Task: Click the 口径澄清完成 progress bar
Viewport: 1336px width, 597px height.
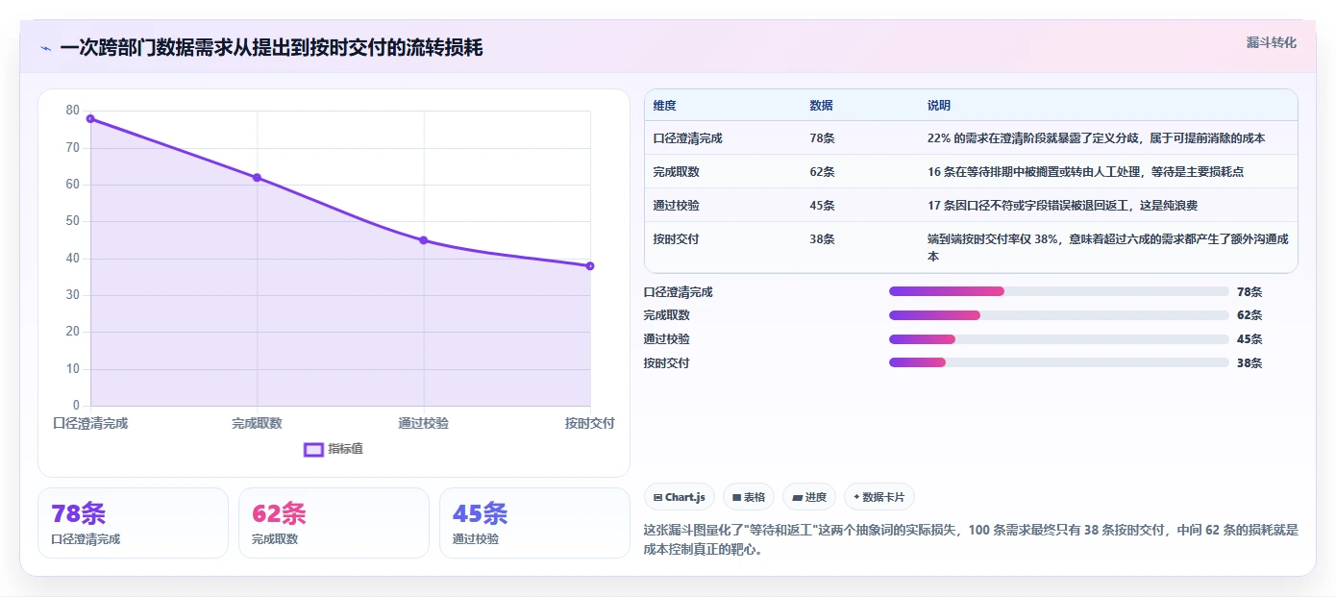Action: (1059, 291)
